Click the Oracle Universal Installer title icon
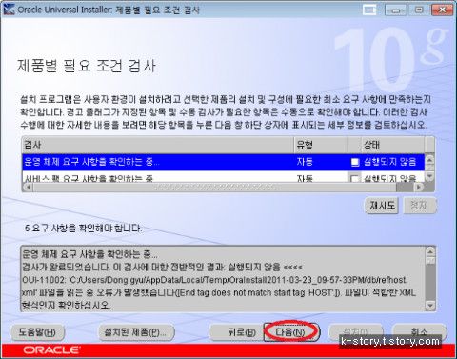457x359 pixels. pyautogui.click(x=9, y=10)
